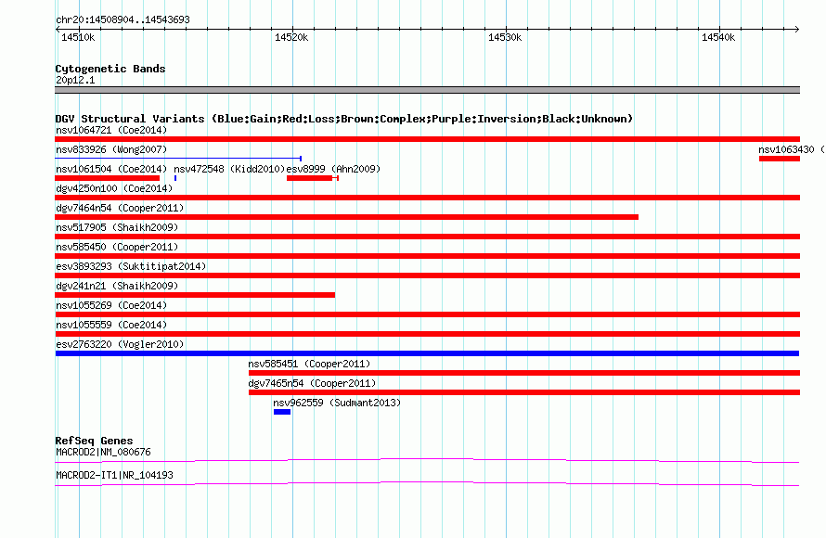The width and height of the screenshot is (826, 538).
Task: Select the esv8999 (Ahn2009) red bar
Action: 310,178
